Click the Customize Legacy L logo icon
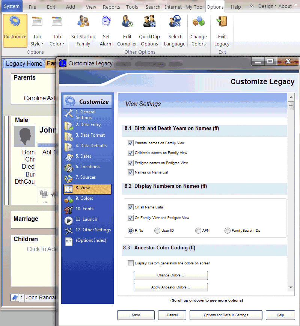The image size is (300, 326). [x=63, y=63]
